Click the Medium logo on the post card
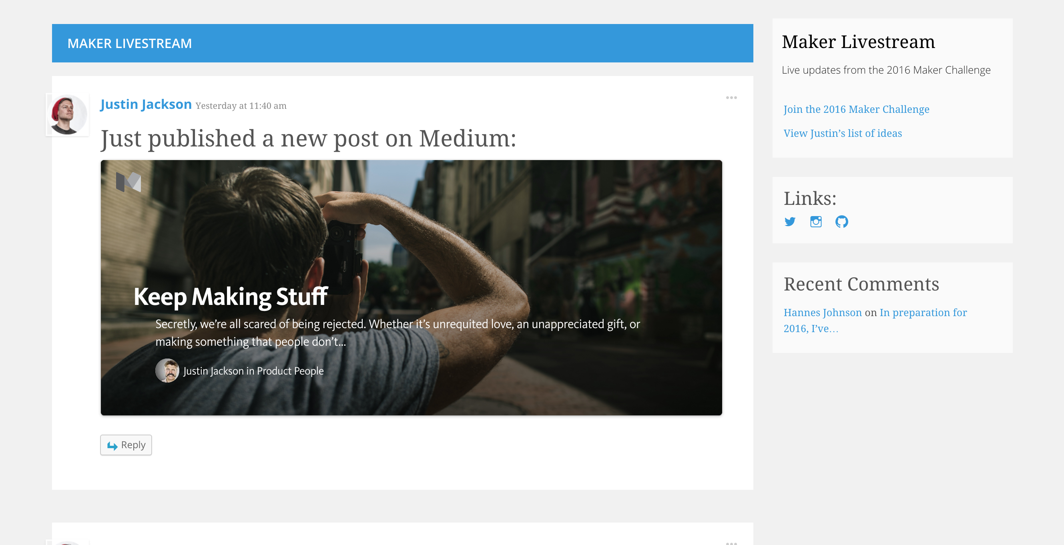This screenshot has height=545, width=1064. (x=128, y=182)
